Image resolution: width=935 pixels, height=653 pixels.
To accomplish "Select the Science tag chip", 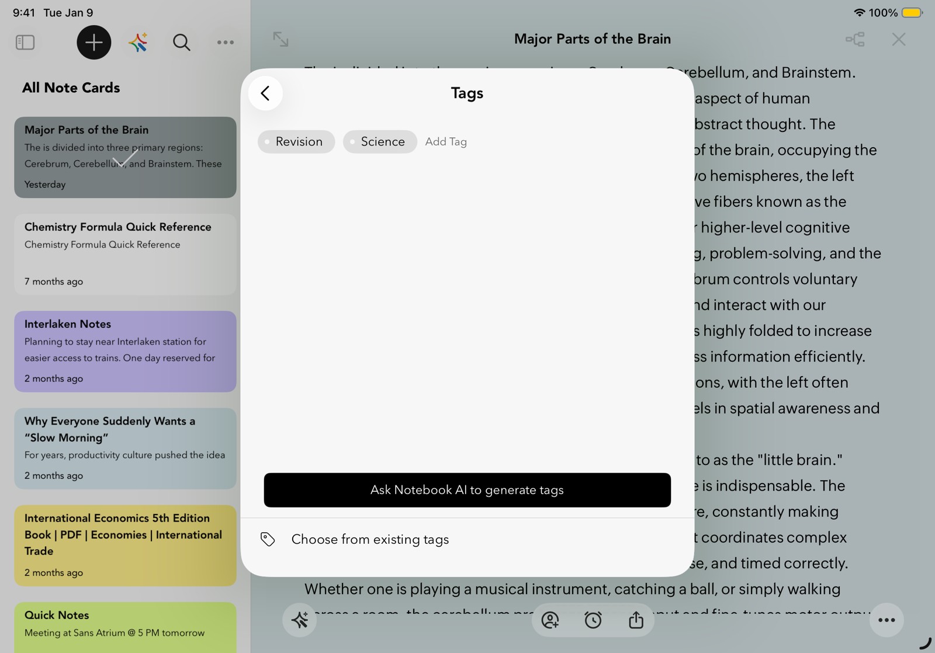I will click(x=380, y=141).
